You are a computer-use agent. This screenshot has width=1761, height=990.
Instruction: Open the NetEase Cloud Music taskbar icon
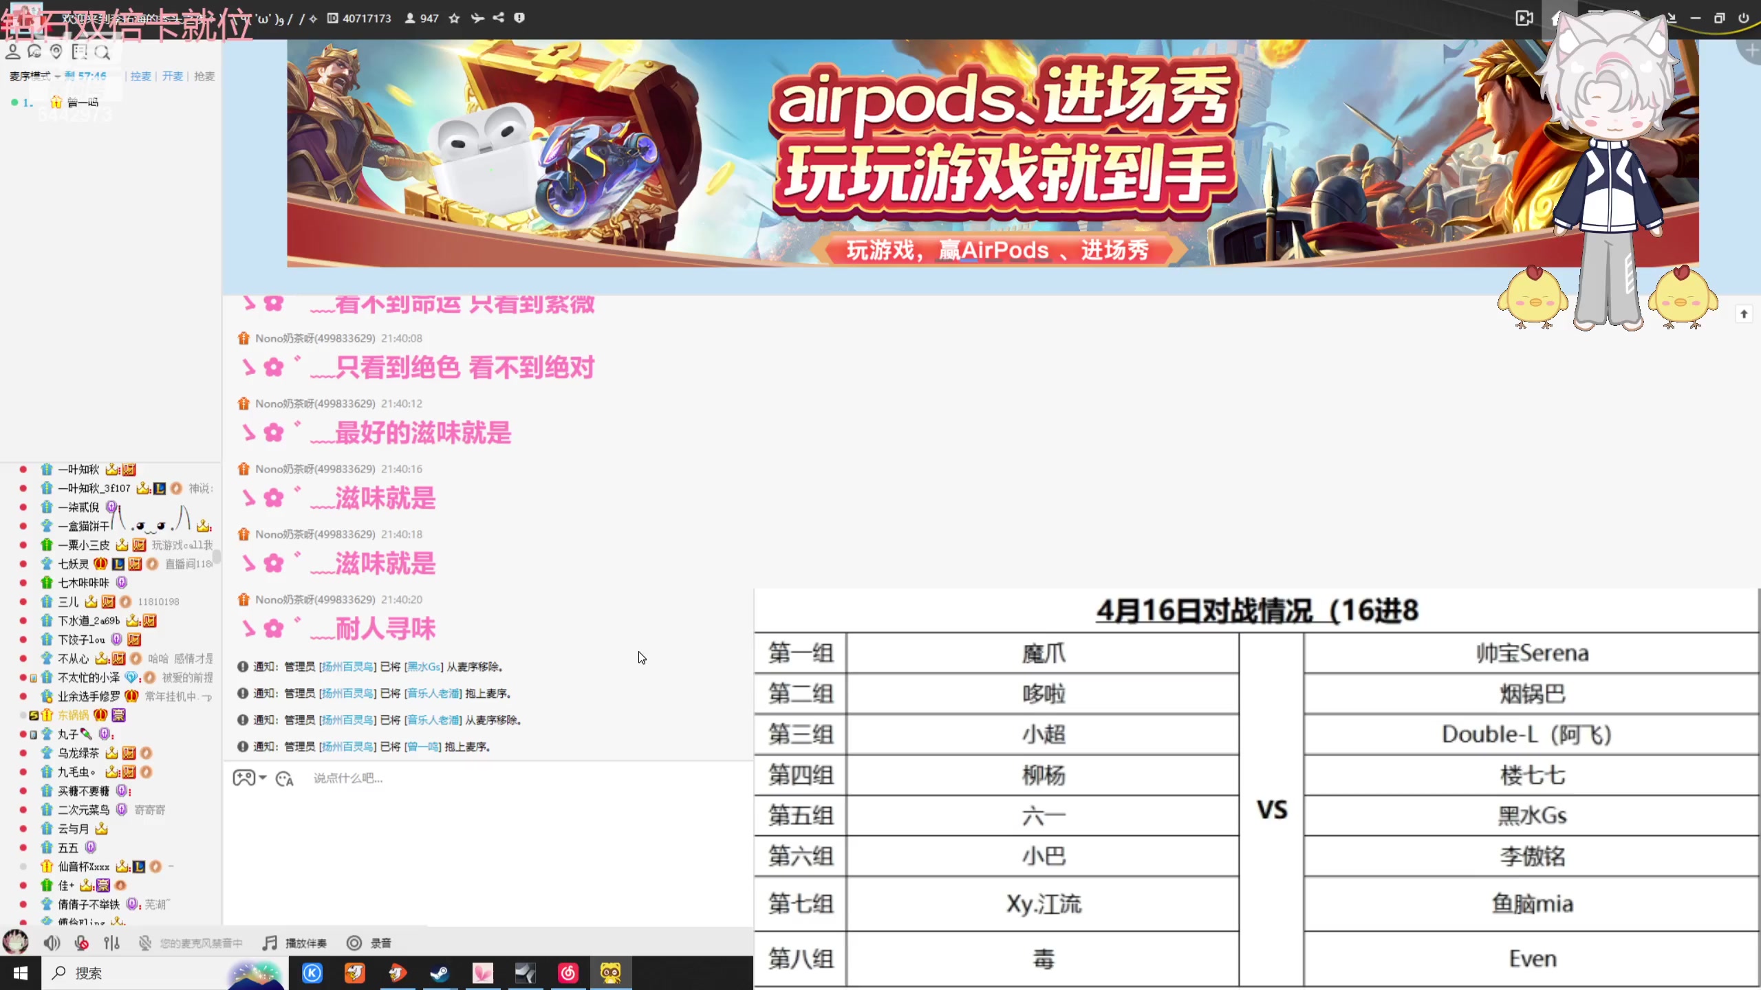(x=568, y=973)
